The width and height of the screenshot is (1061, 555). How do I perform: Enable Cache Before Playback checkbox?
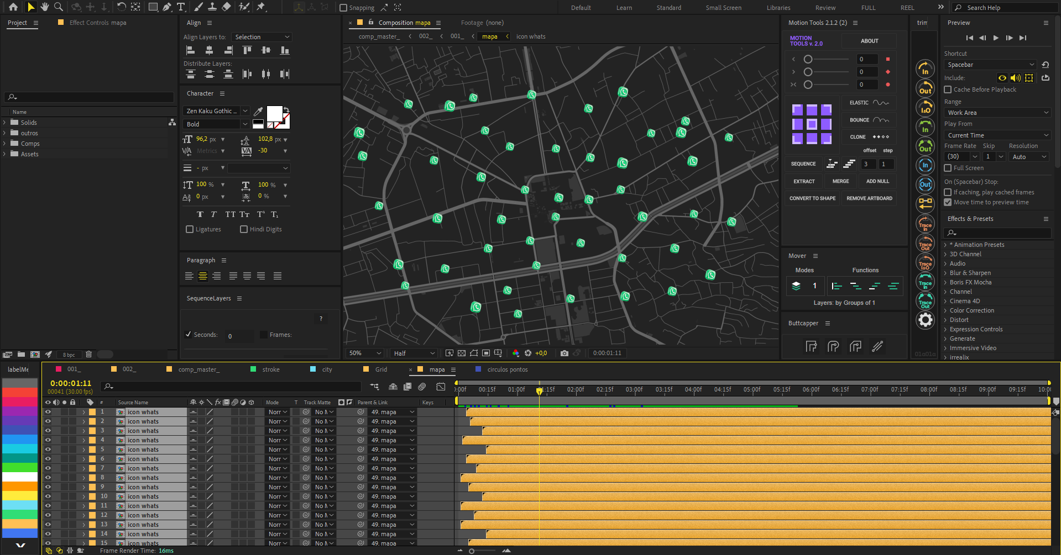click(x=948, y=89)
